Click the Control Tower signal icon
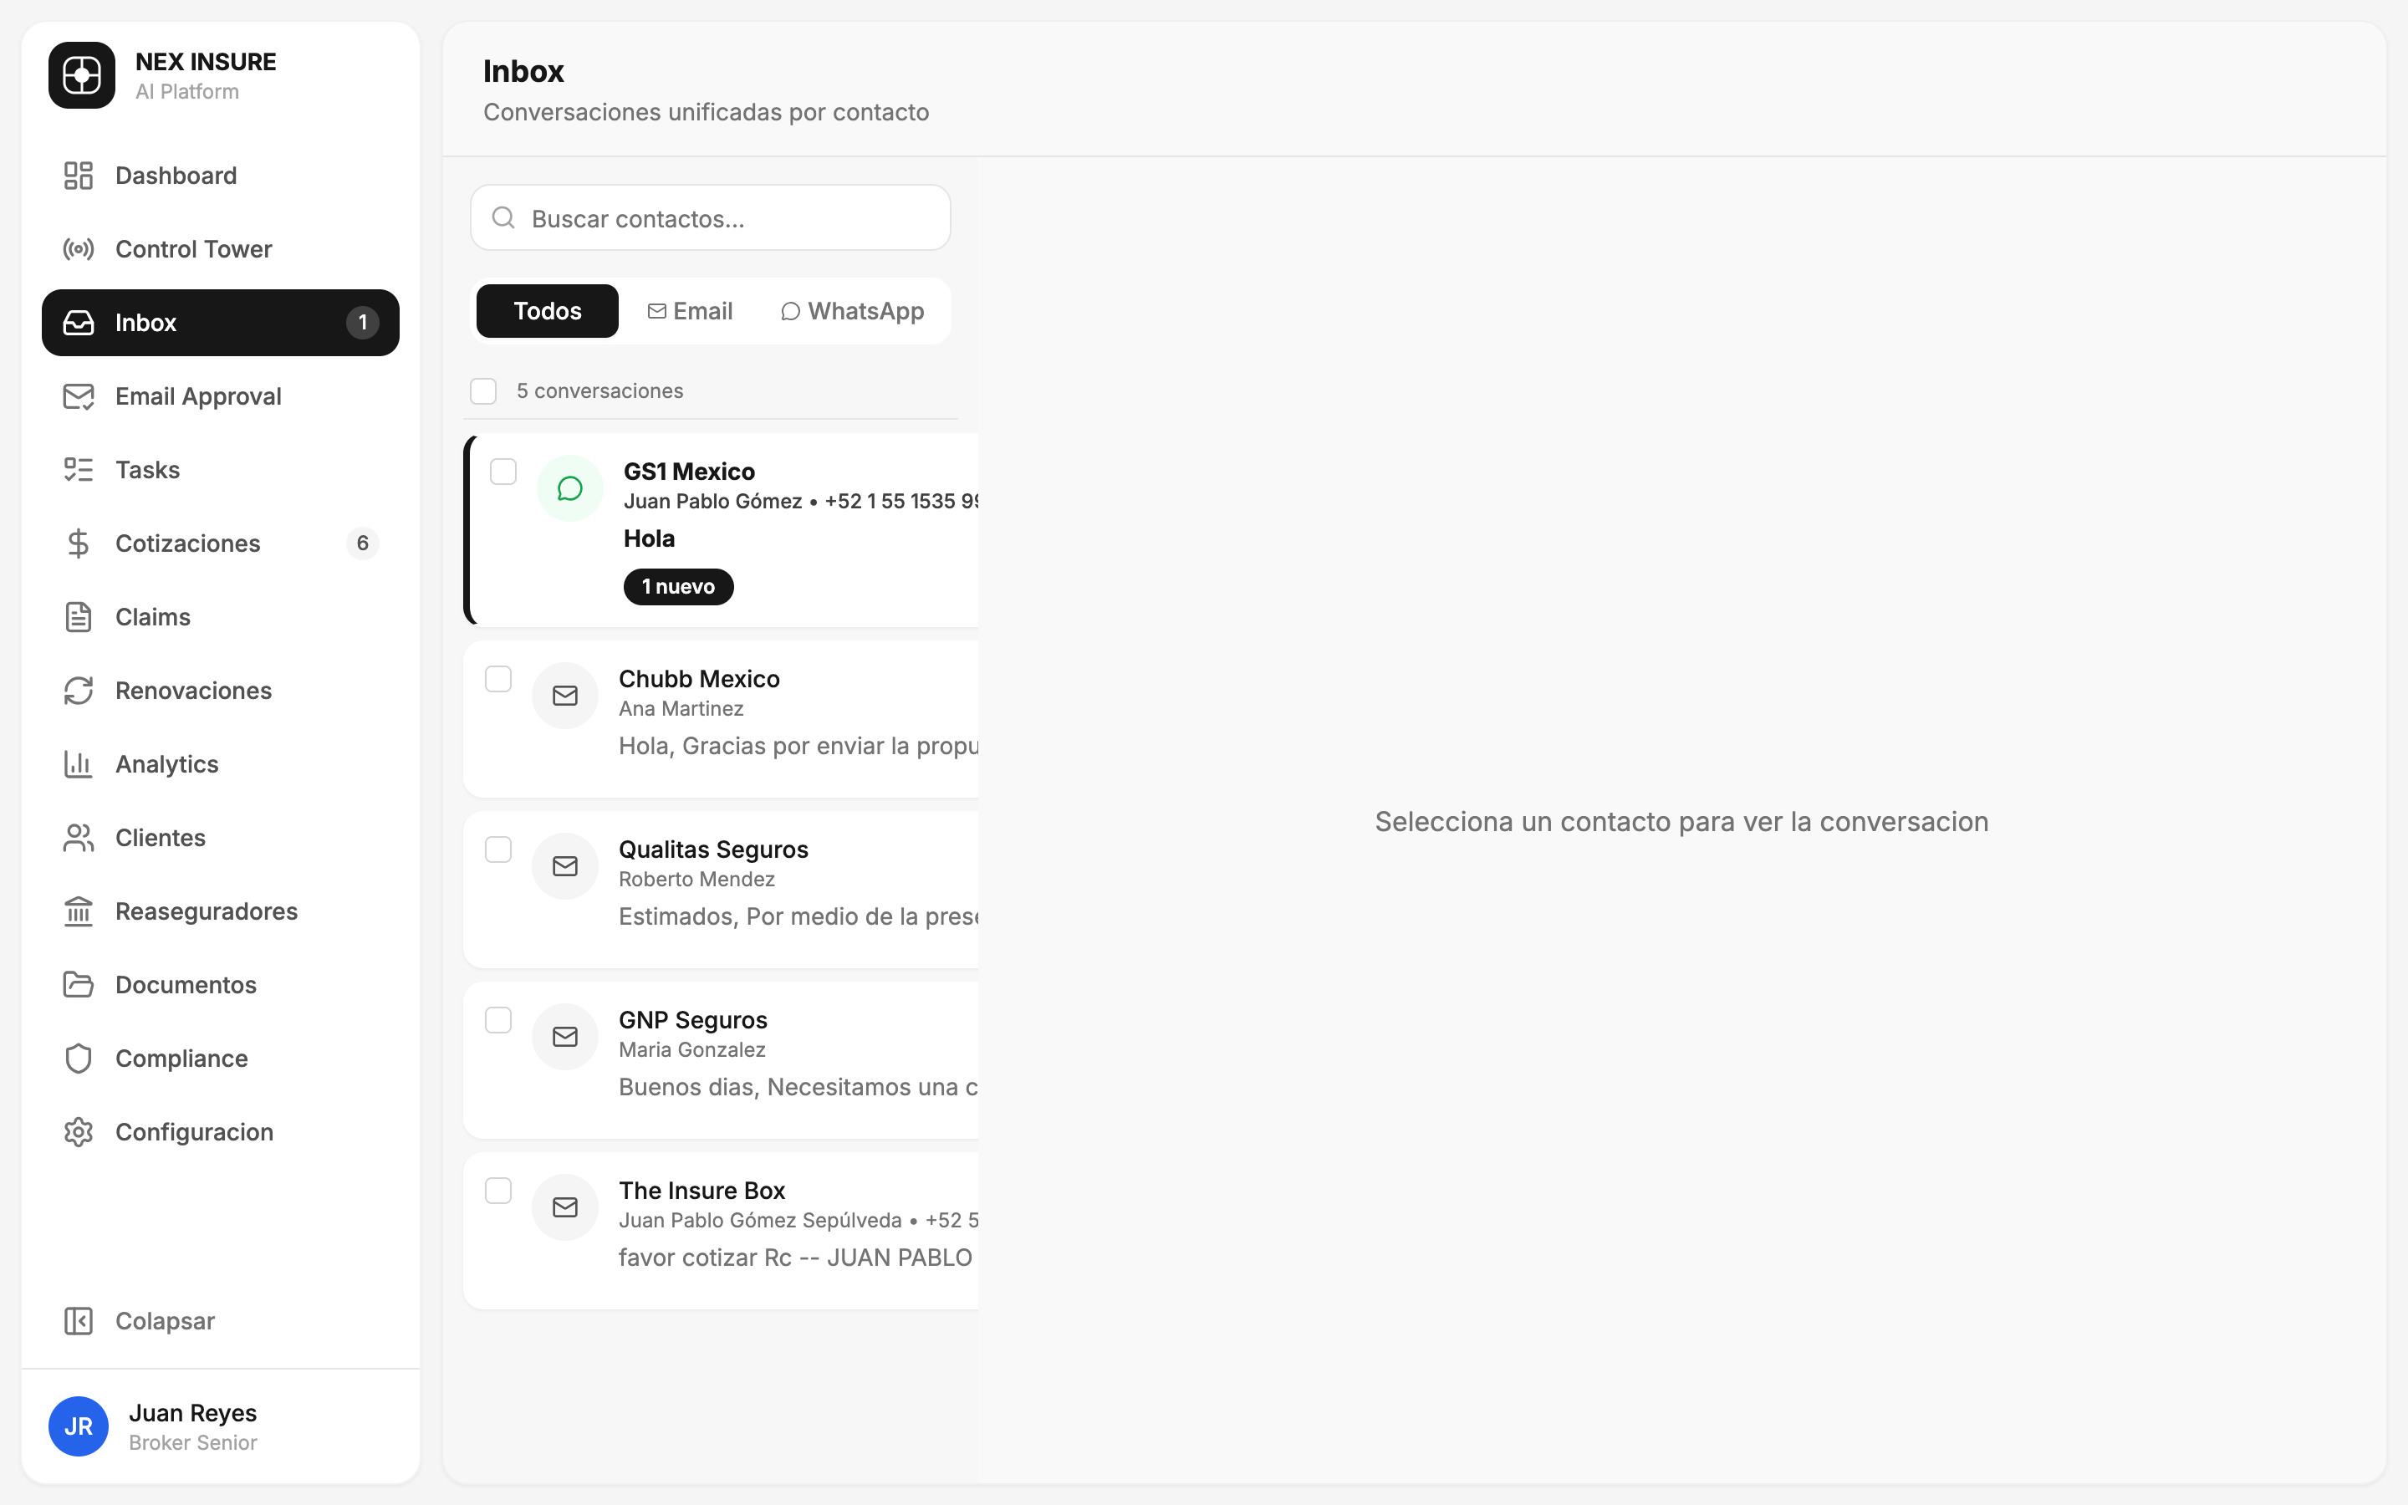This screenshot has width=2408, height=1505. 79,249
